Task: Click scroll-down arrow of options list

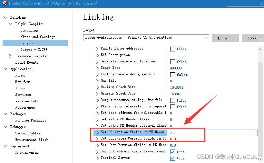Action: pyautogui.click(x=261, y=159)
